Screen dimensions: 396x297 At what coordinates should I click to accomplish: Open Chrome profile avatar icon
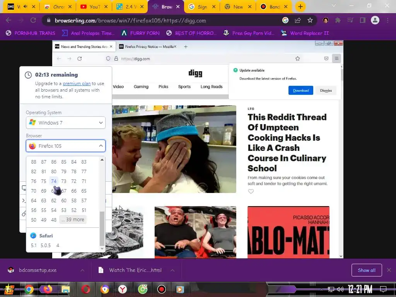point(375,20)
